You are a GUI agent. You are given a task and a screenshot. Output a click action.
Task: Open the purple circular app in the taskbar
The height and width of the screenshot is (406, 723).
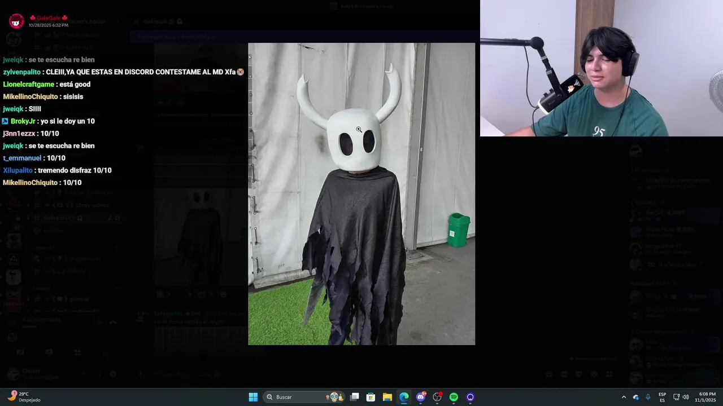point(470,397)
